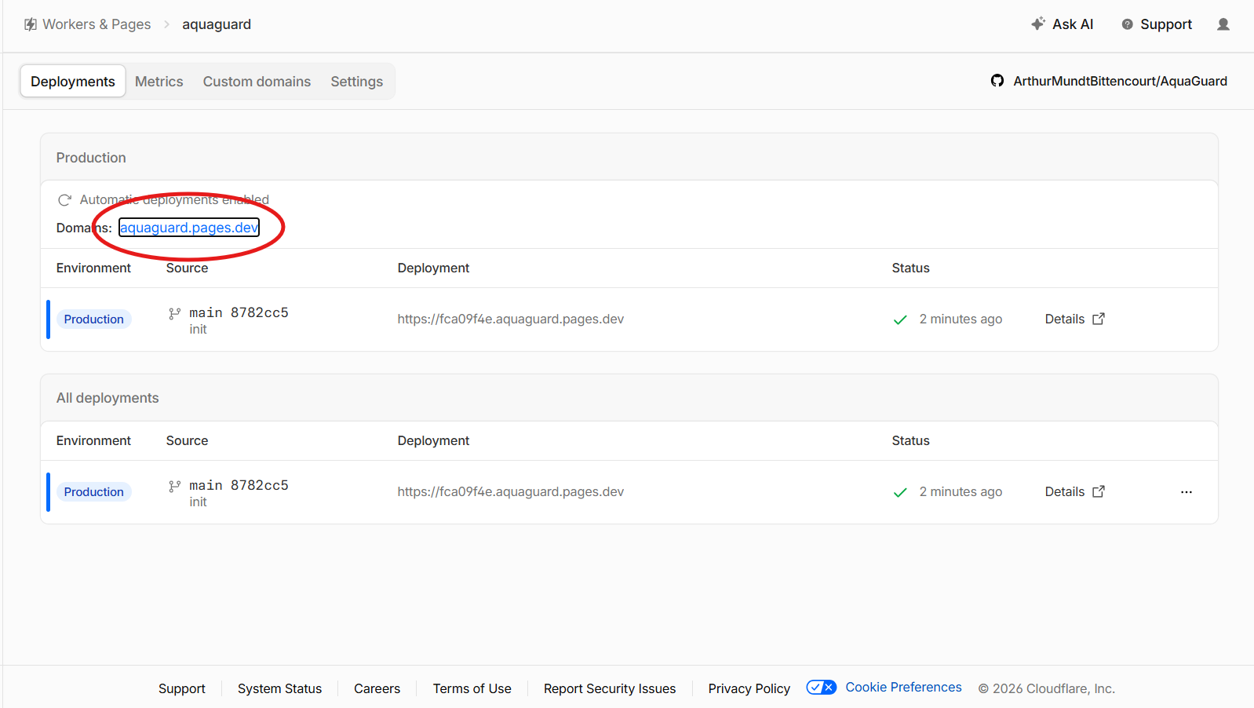Visit the aquaguard.pages.dev domain link
The width and height of the screenshot is (1254, 708).
[189, 228]
